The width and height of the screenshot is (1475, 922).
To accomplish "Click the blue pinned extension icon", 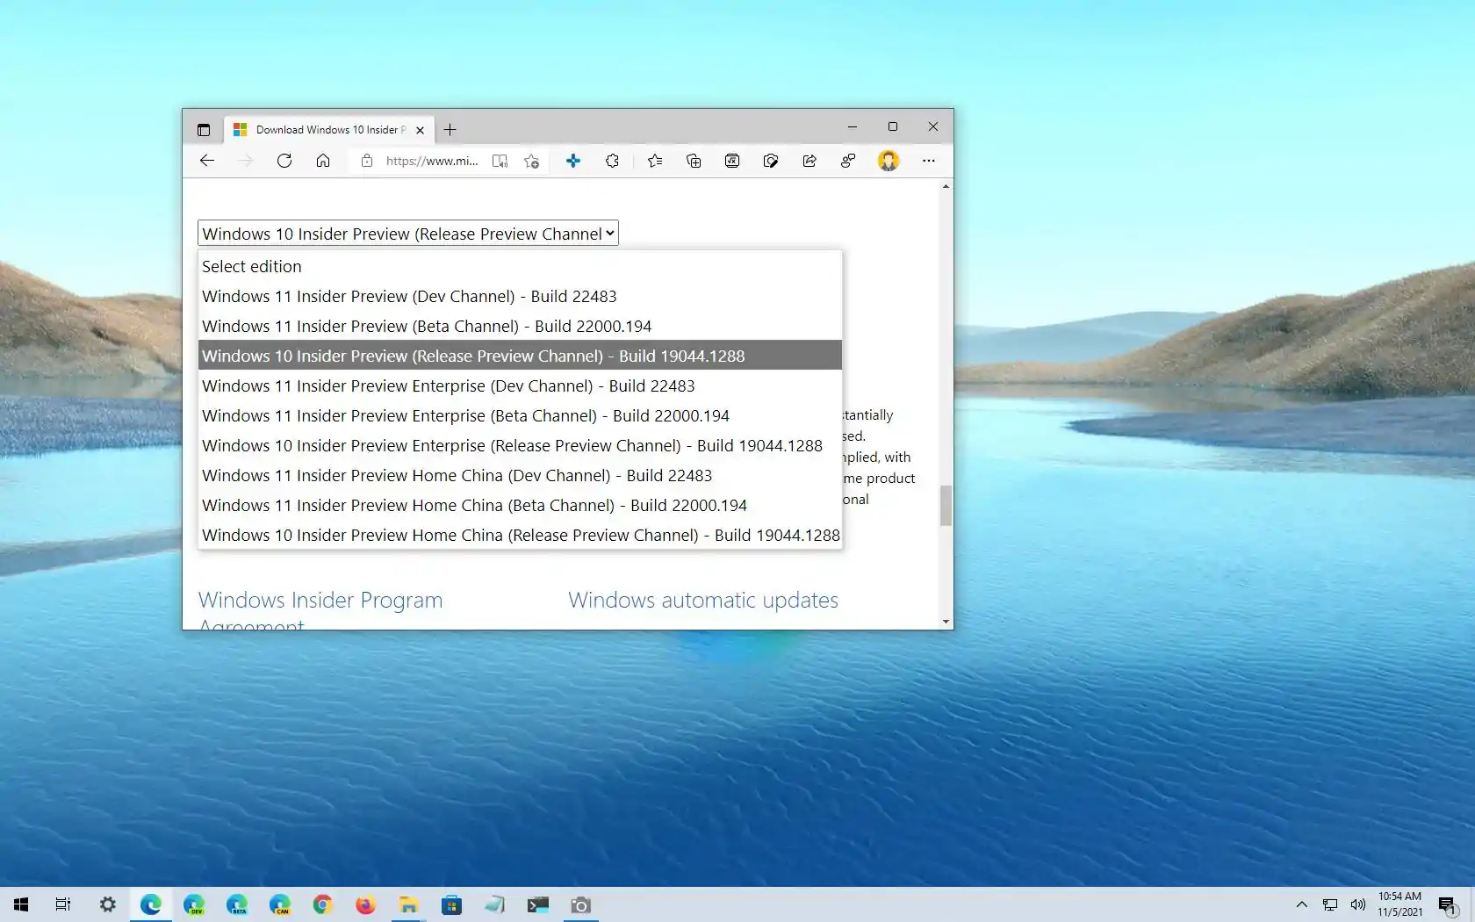I will pos(573,161).
